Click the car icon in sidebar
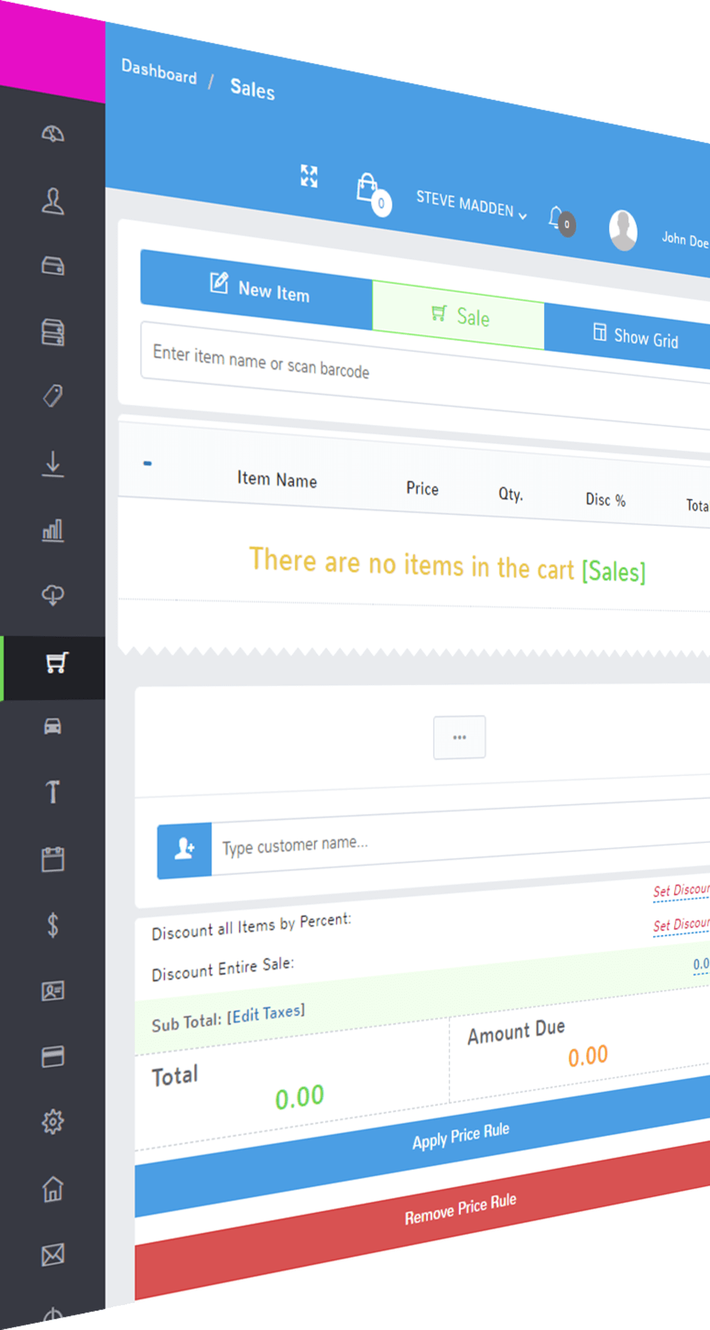The width and height of the screenshot is (710, 1330). [53, 726]
